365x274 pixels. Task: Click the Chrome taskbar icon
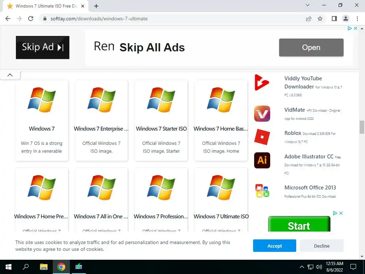tap(61, 267)
